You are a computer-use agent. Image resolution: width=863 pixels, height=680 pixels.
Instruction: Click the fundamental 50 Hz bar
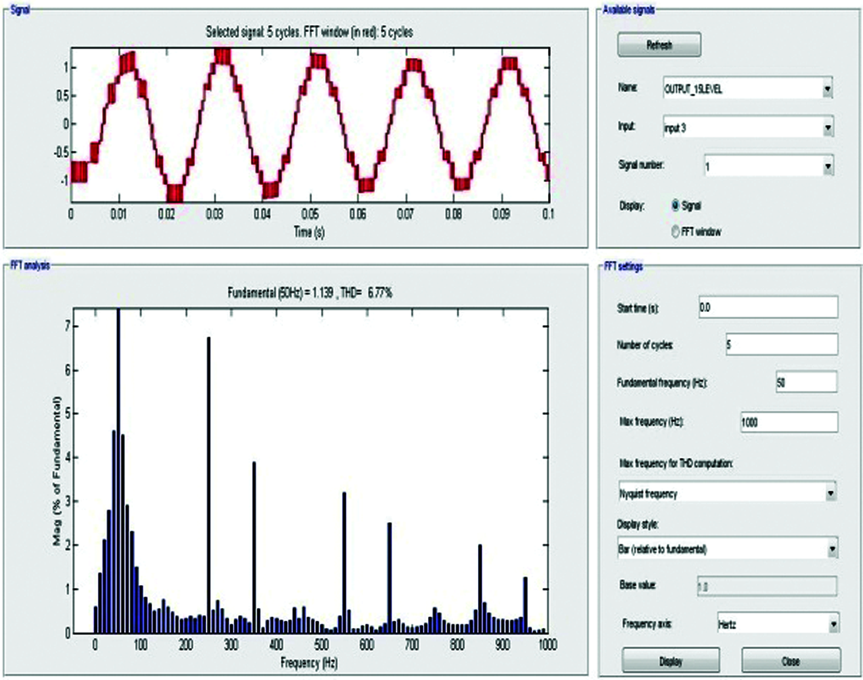(x=119, y=472)
